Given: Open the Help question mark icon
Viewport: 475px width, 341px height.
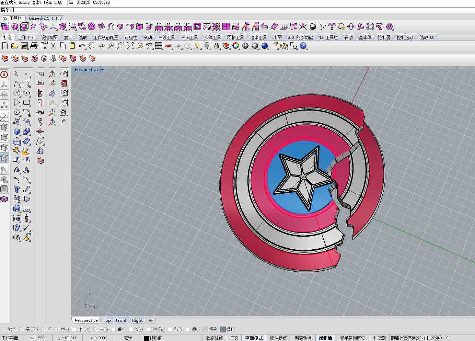Looking at the screenshot, I should [x=303, y=46].
